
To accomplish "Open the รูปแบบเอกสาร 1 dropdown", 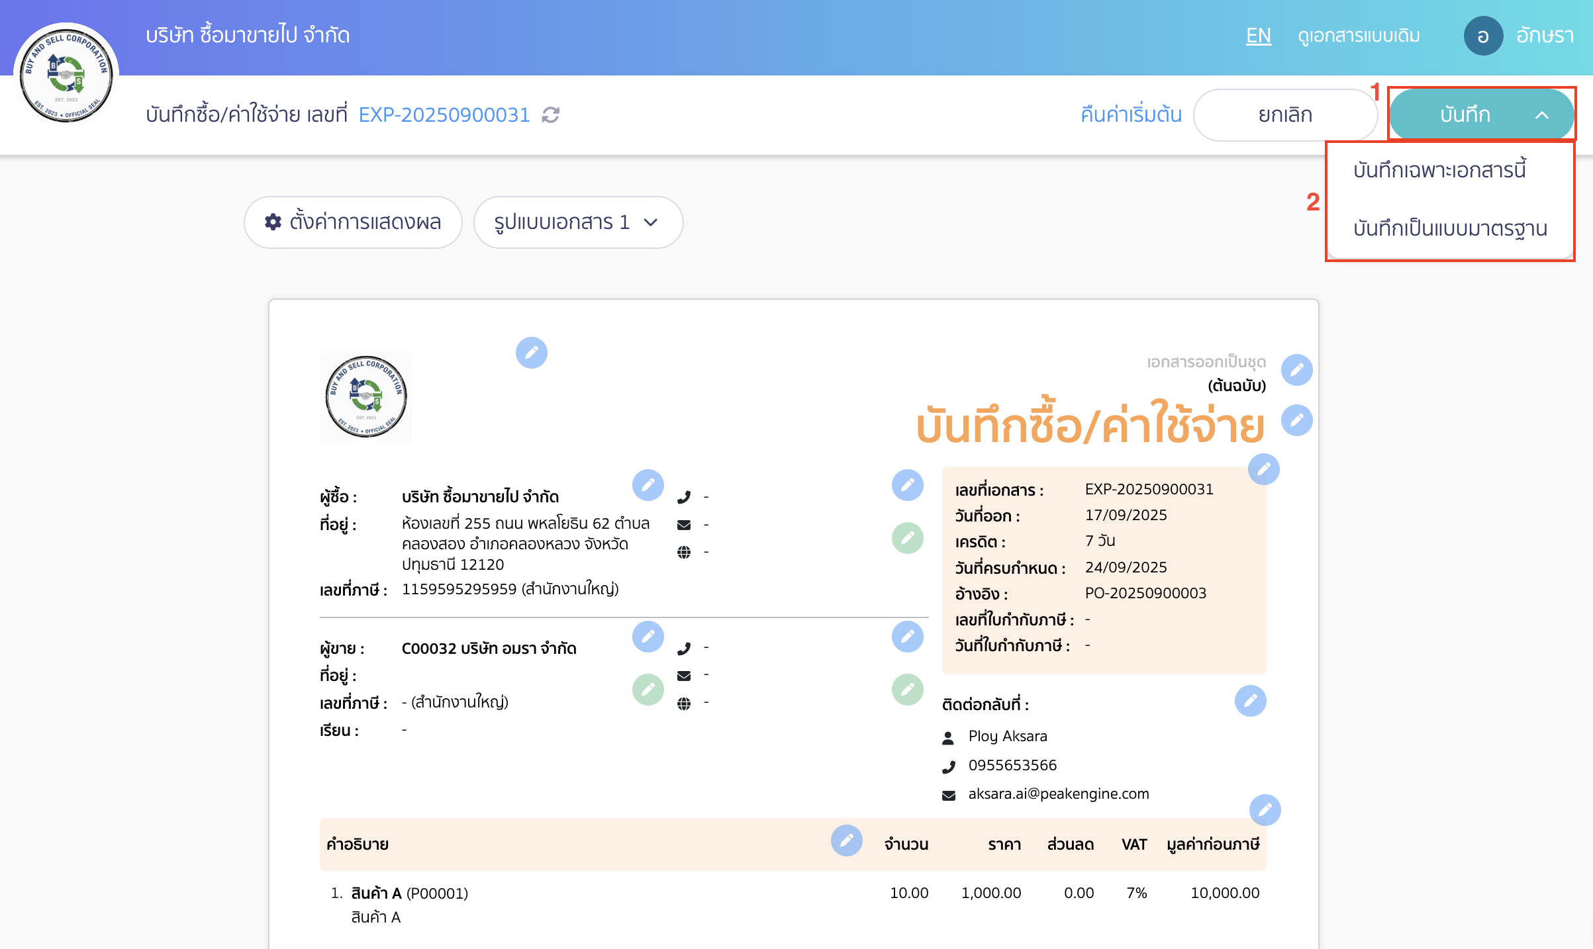I will click(577, 222).
